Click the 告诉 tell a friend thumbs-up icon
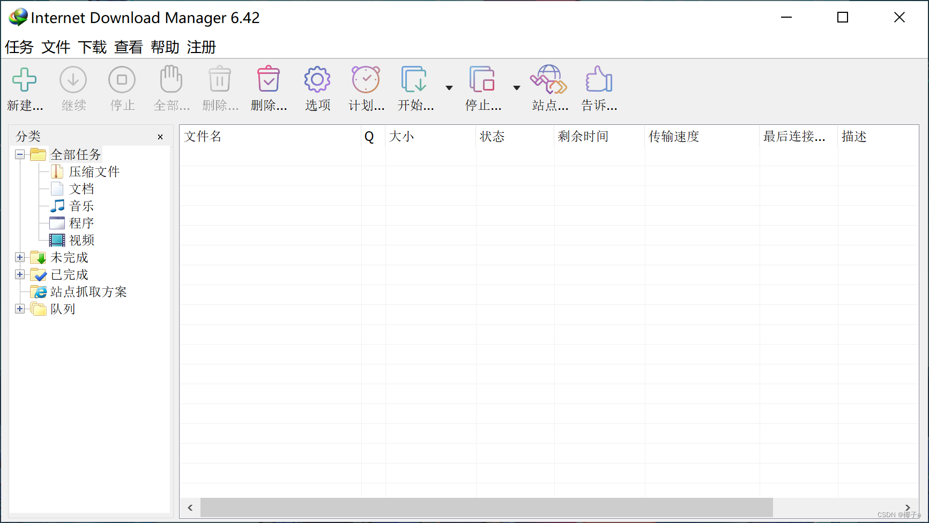Viewport: 929px width, 523px height. [599, 79]
